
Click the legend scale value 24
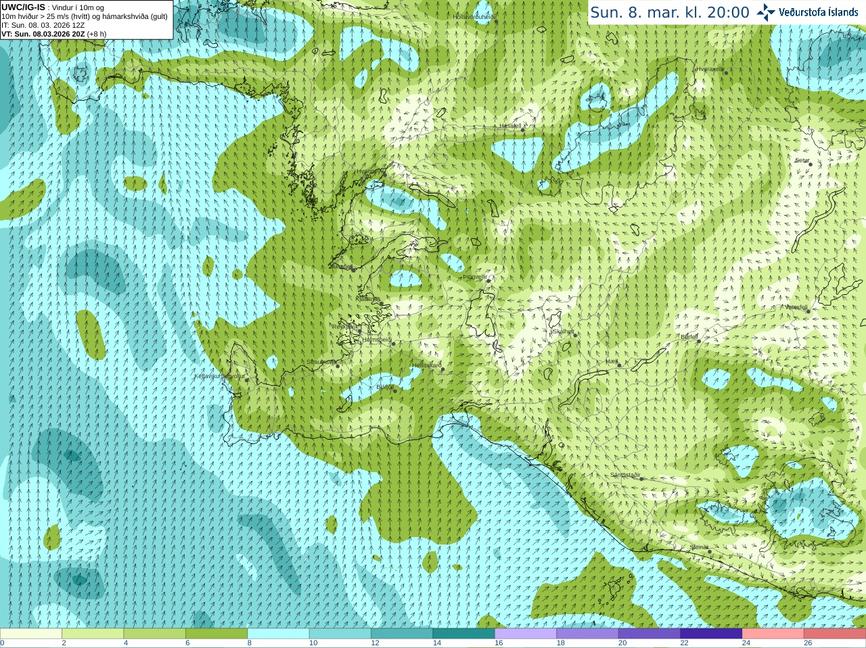tap(746, 643)
